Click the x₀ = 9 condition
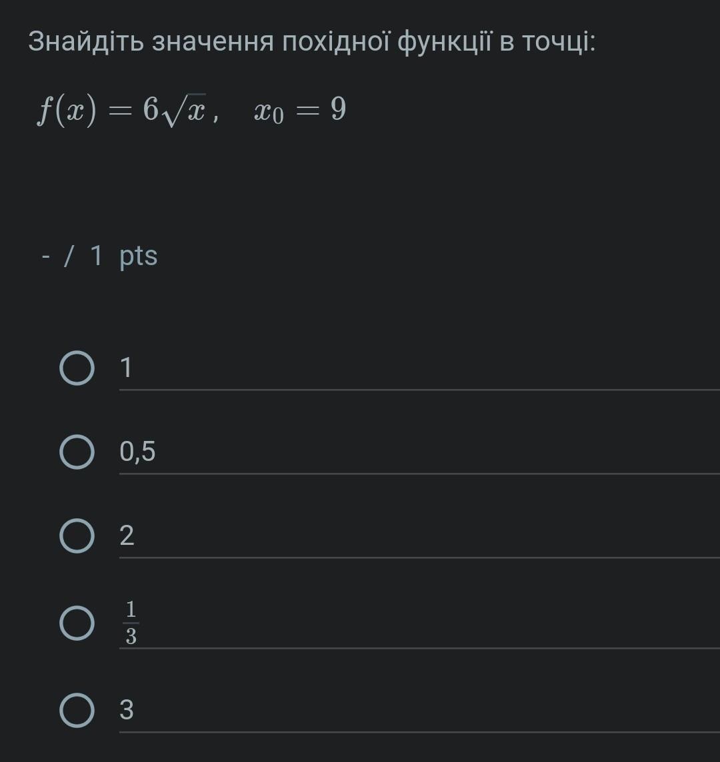The width and height of the screenshot is (720, 762). pos(300,110)
